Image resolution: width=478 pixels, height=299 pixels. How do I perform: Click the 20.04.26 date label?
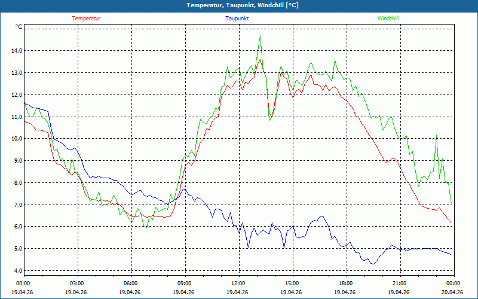(x=452, y=292)
